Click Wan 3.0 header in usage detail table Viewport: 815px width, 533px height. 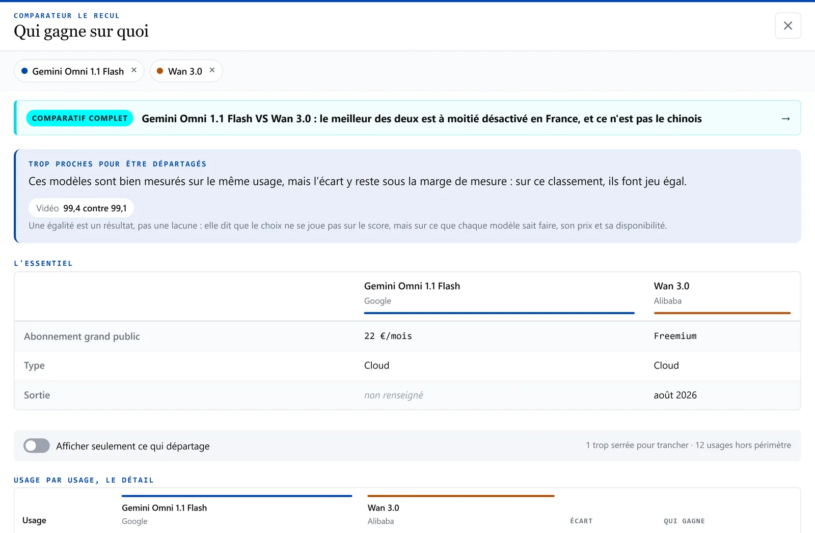[383, 508]
